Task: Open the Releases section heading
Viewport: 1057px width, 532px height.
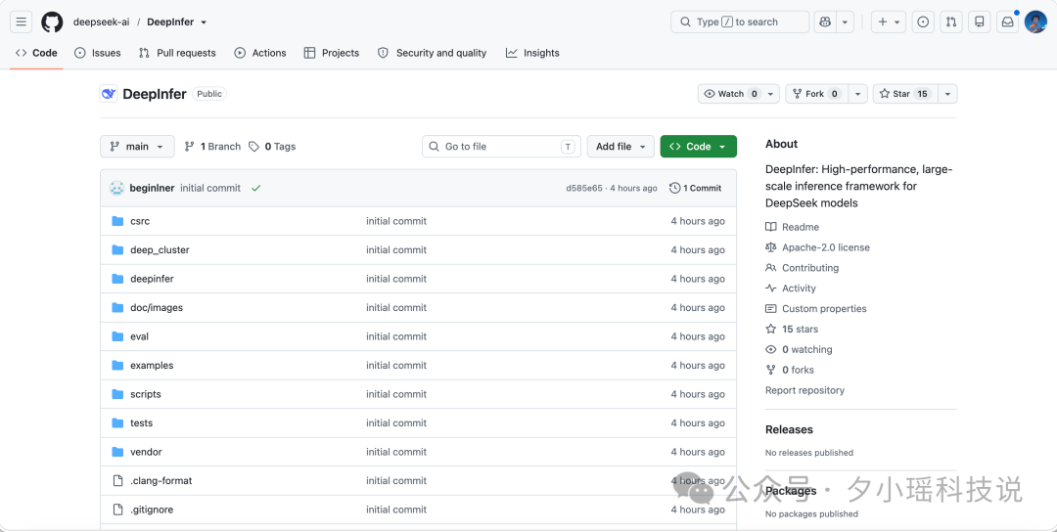Action: pos(790,429)
